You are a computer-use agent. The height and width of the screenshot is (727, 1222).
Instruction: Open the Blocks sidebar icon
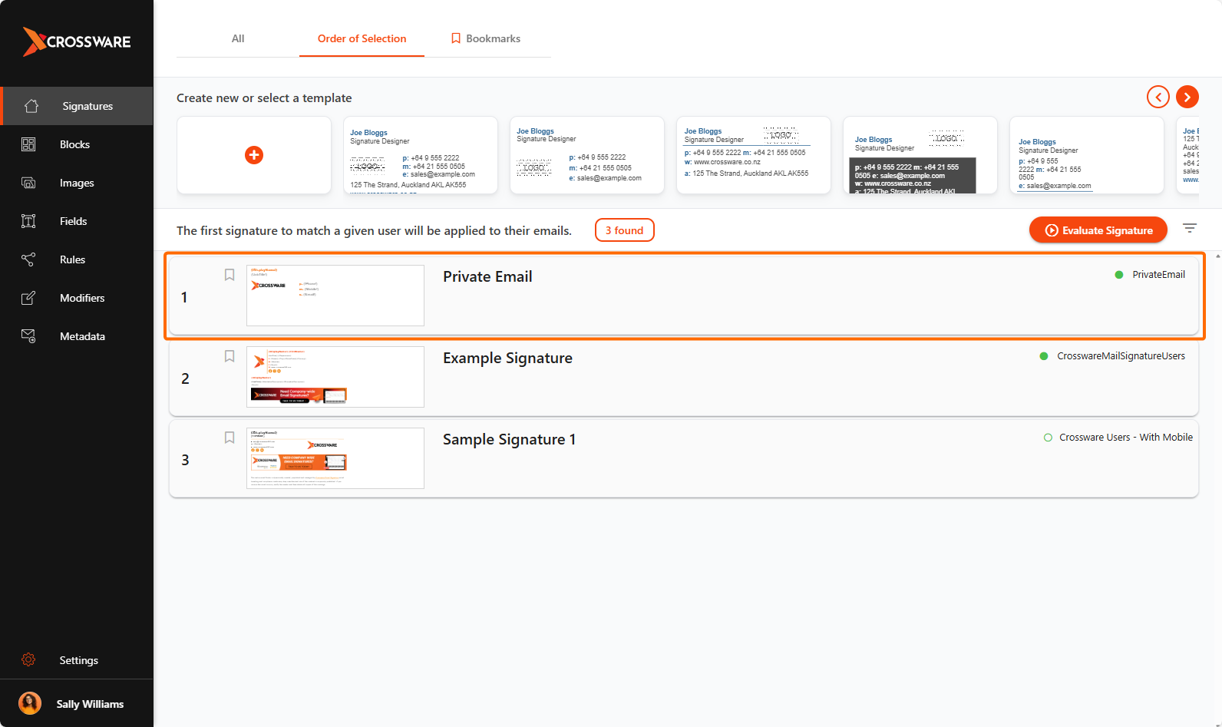(28, 144)
